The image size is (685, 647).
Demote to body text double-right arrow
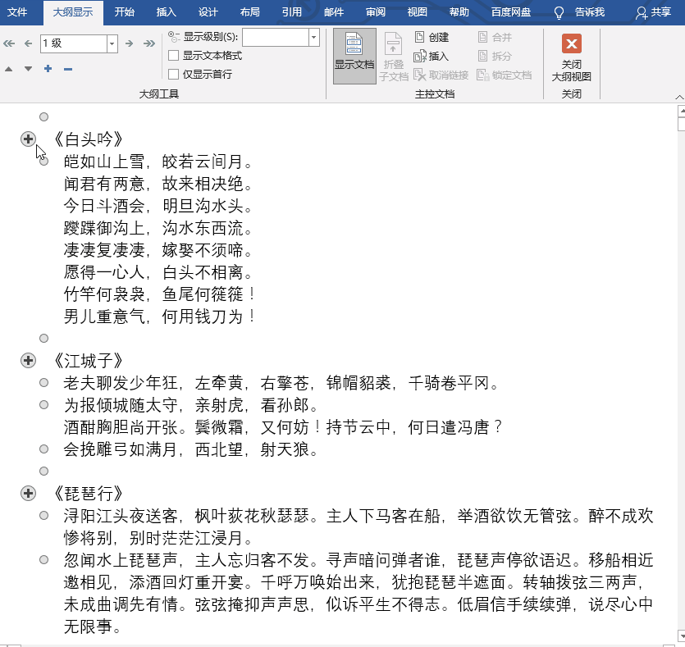click(x=150, y=43)
